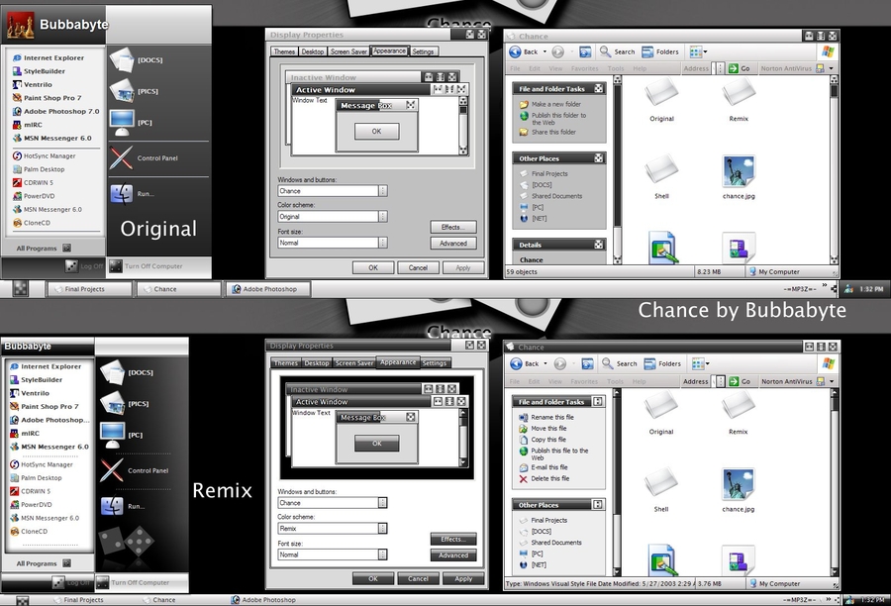Switch to Themes tab in Original Display Properties
The image size is (891, 606).
[x=284, y=51]
